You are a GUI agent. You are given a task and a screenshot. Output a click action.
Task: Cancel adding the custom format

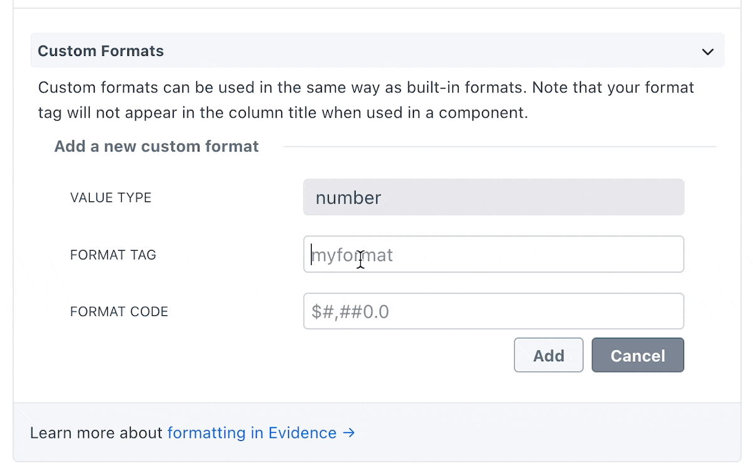[637, 355]
